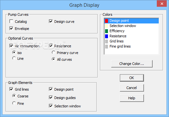Toggle the optional Resistance curve checkbox
The image size is (169, 117).
51,46
